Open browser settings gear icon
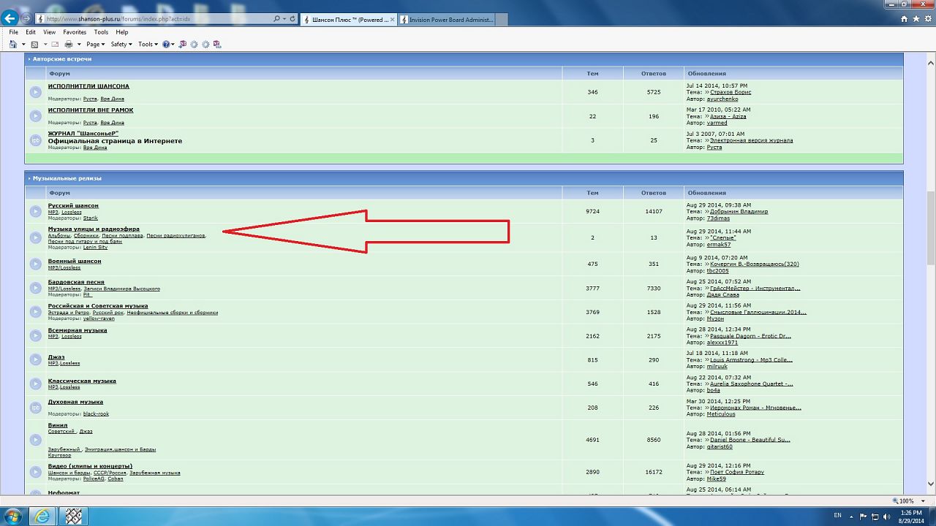 tap(927, 19)
